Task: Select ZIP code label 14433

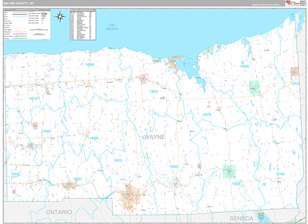Action: click(236, 184)
